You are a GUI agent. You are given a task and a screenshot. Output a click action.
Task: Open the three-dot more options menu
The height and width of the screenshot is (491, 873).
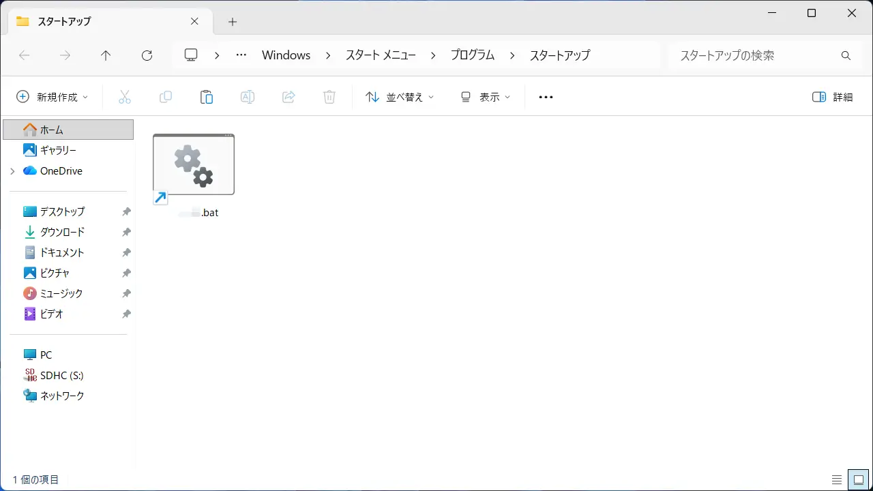pyautogui.click(x=546, y=97)
